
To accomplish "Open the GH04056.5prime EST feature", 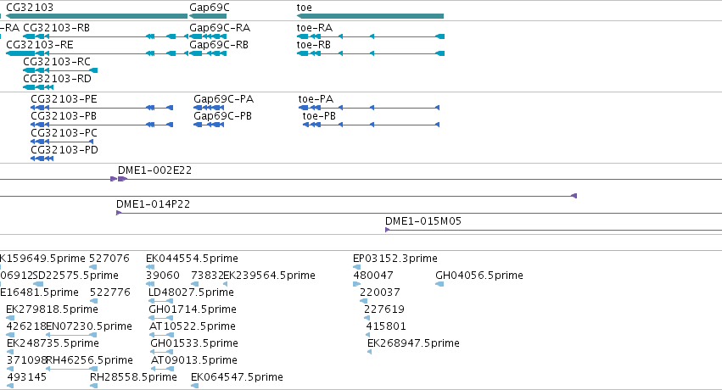I will pos(439,284).
